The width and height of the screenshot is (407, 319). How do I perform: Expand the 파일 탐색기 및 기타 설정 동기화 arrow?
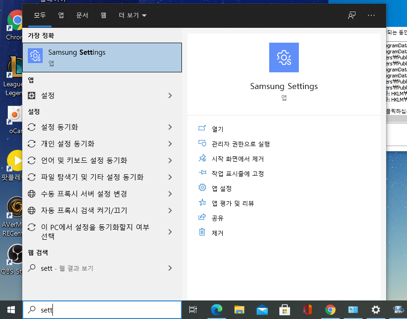click(170, 177)
